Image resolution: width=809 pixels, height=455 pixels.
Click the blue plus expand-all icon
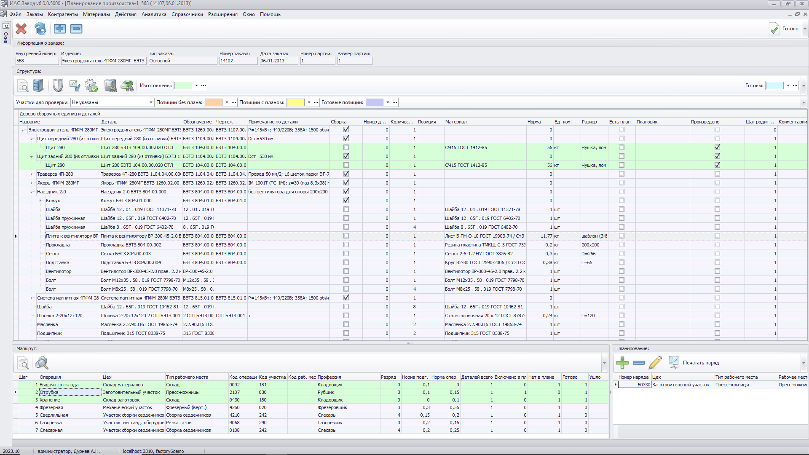coord(60,29)
